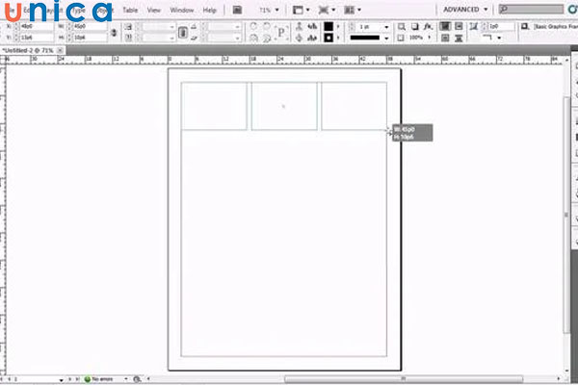The image size is (578, 385).
Task: Click the Scale X percentage icon
Action: coord(128,27)
